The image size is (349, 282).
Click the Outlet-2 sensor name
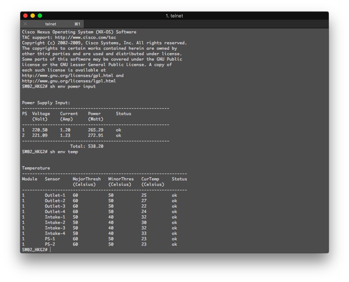[x=55, y=201]
